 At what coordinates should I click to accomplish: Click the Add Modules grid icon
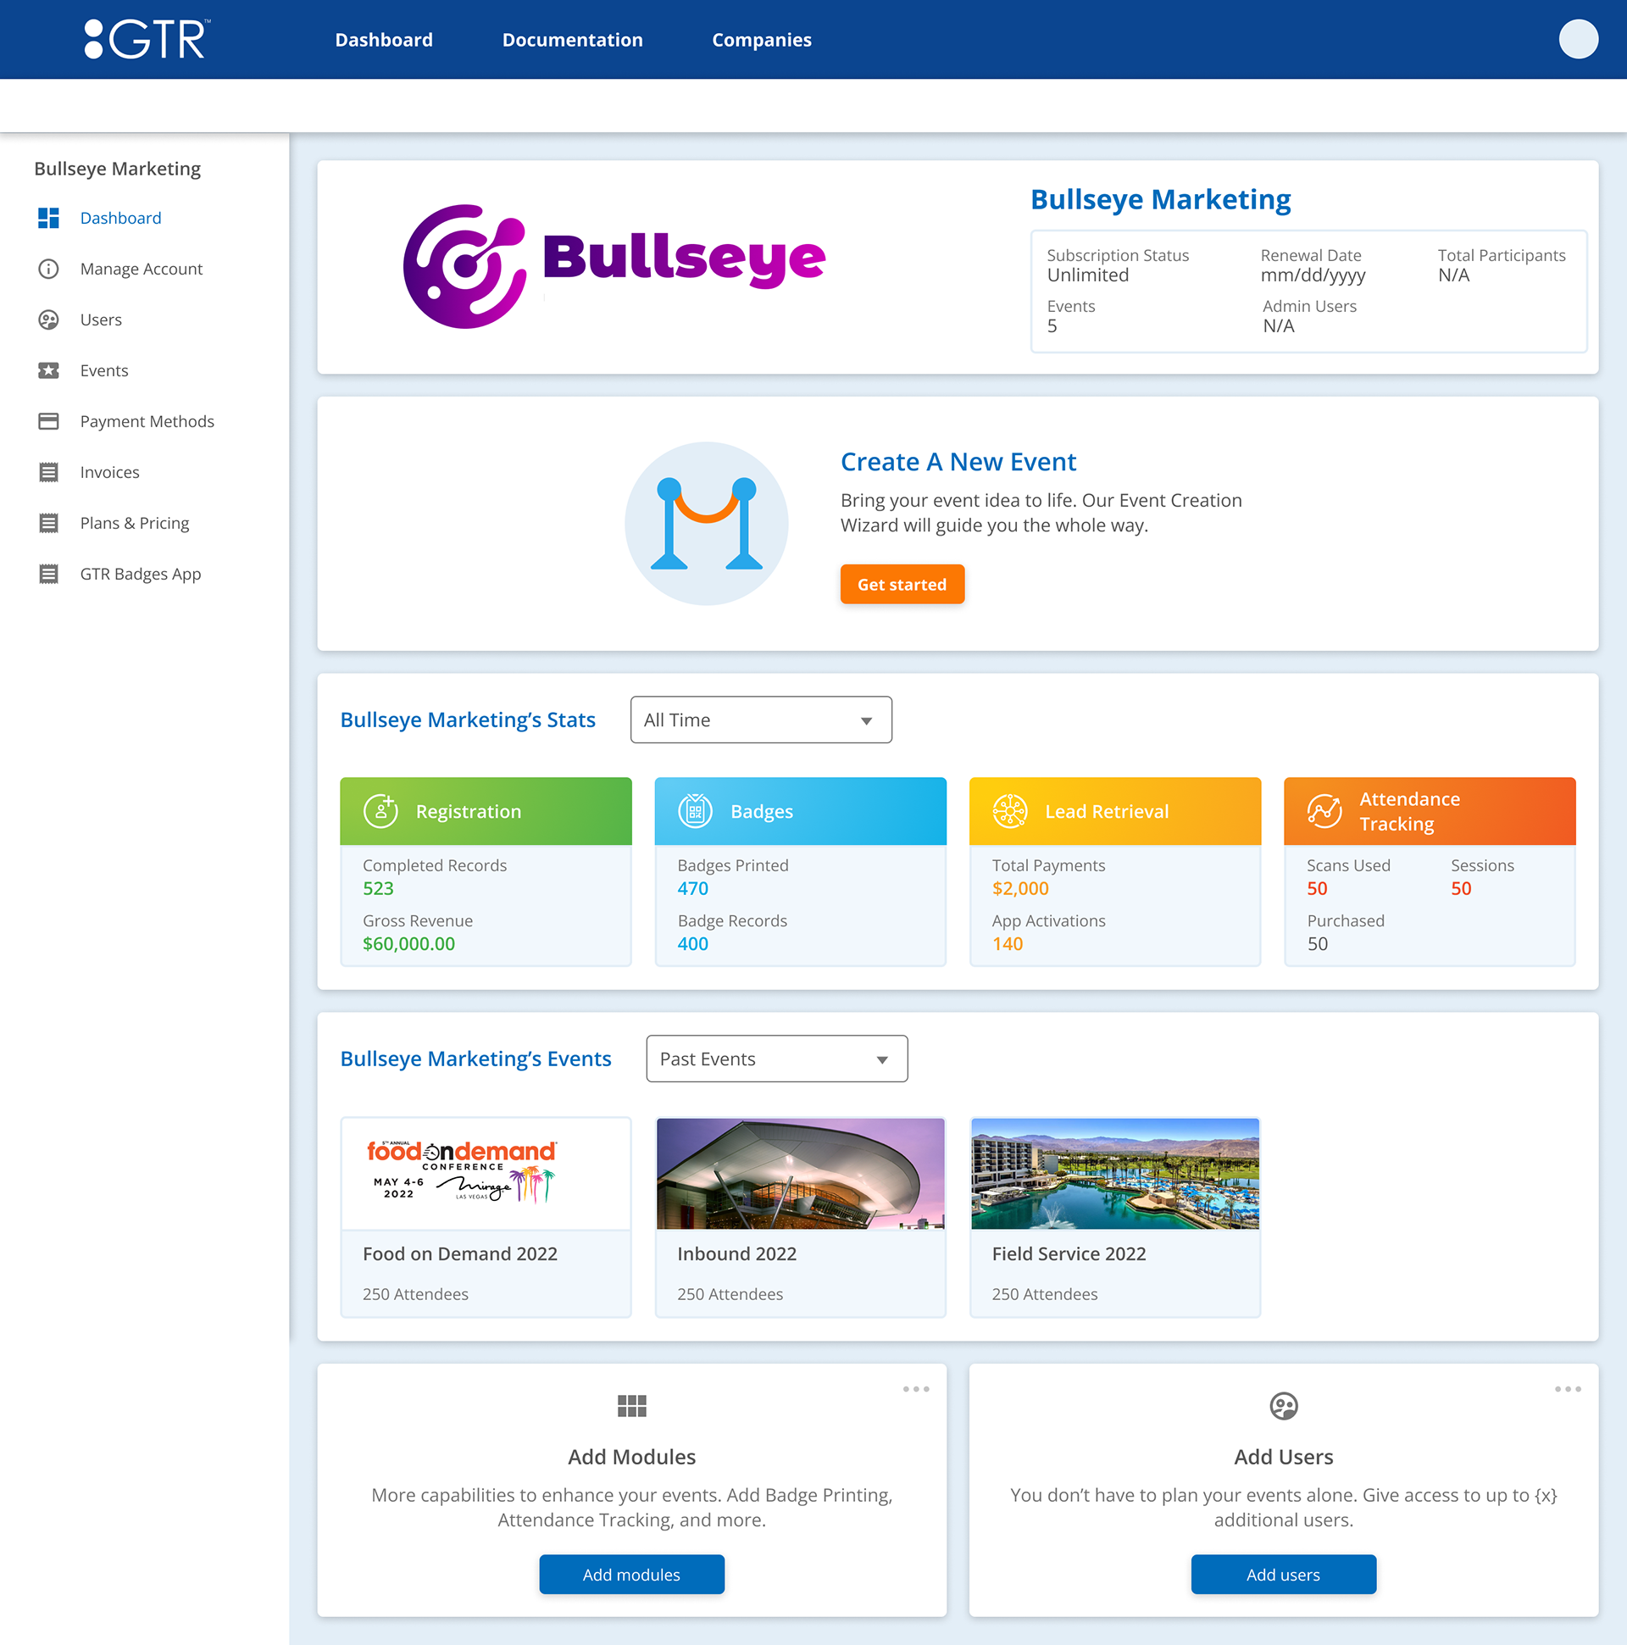pyautogui.click(x=631, y=1406)
